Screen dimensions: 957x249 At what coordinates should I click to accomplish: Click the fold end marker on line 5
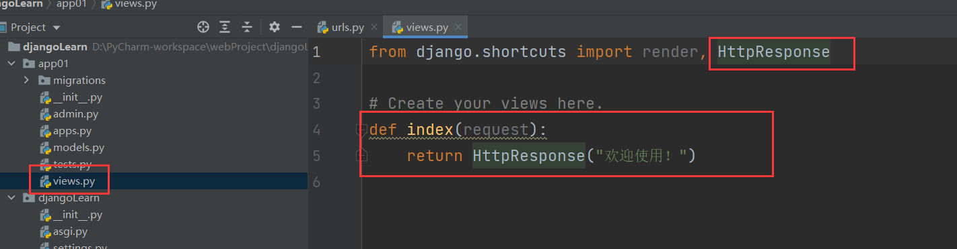361,156
